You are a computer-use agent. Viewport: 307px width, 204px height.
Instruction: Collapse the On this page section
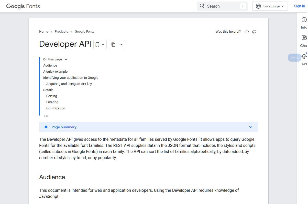click(66, 59)
